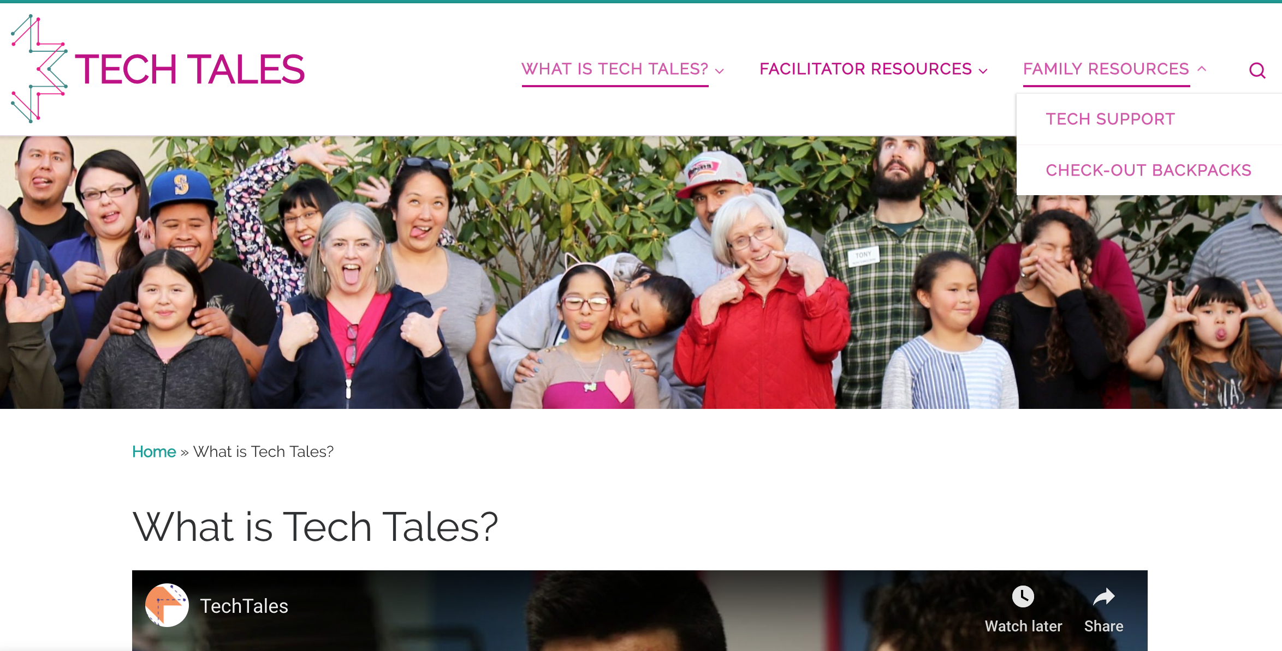Click the group photo banner image

coord(508,273)
